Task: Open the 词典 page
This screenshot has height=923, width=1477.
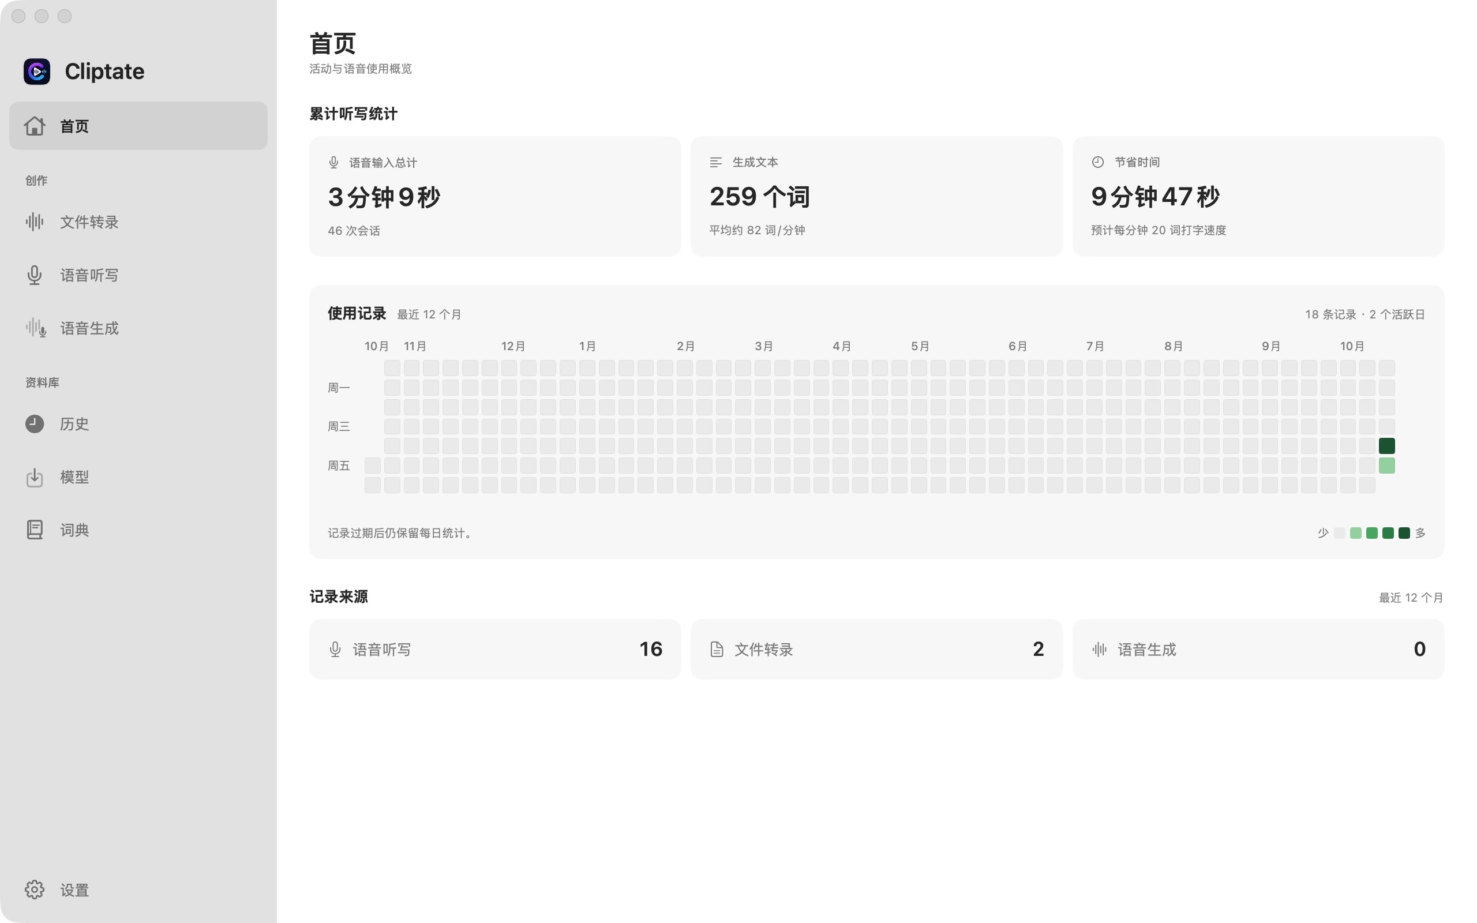Action: [138, 530]
